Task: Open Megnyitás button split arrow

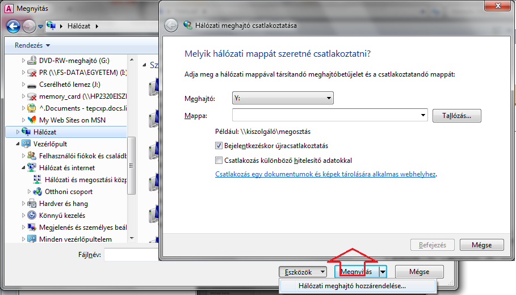Action: [x=383, y=272]
